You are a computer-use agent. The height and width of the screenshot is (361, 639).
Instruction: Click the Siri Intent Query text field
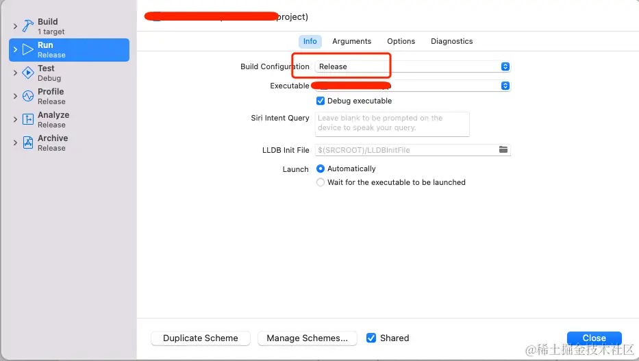[x=392, y=124]
